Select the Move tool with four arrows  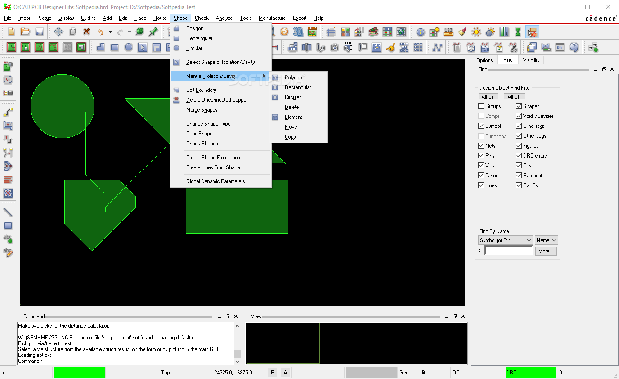pos(58,32)
